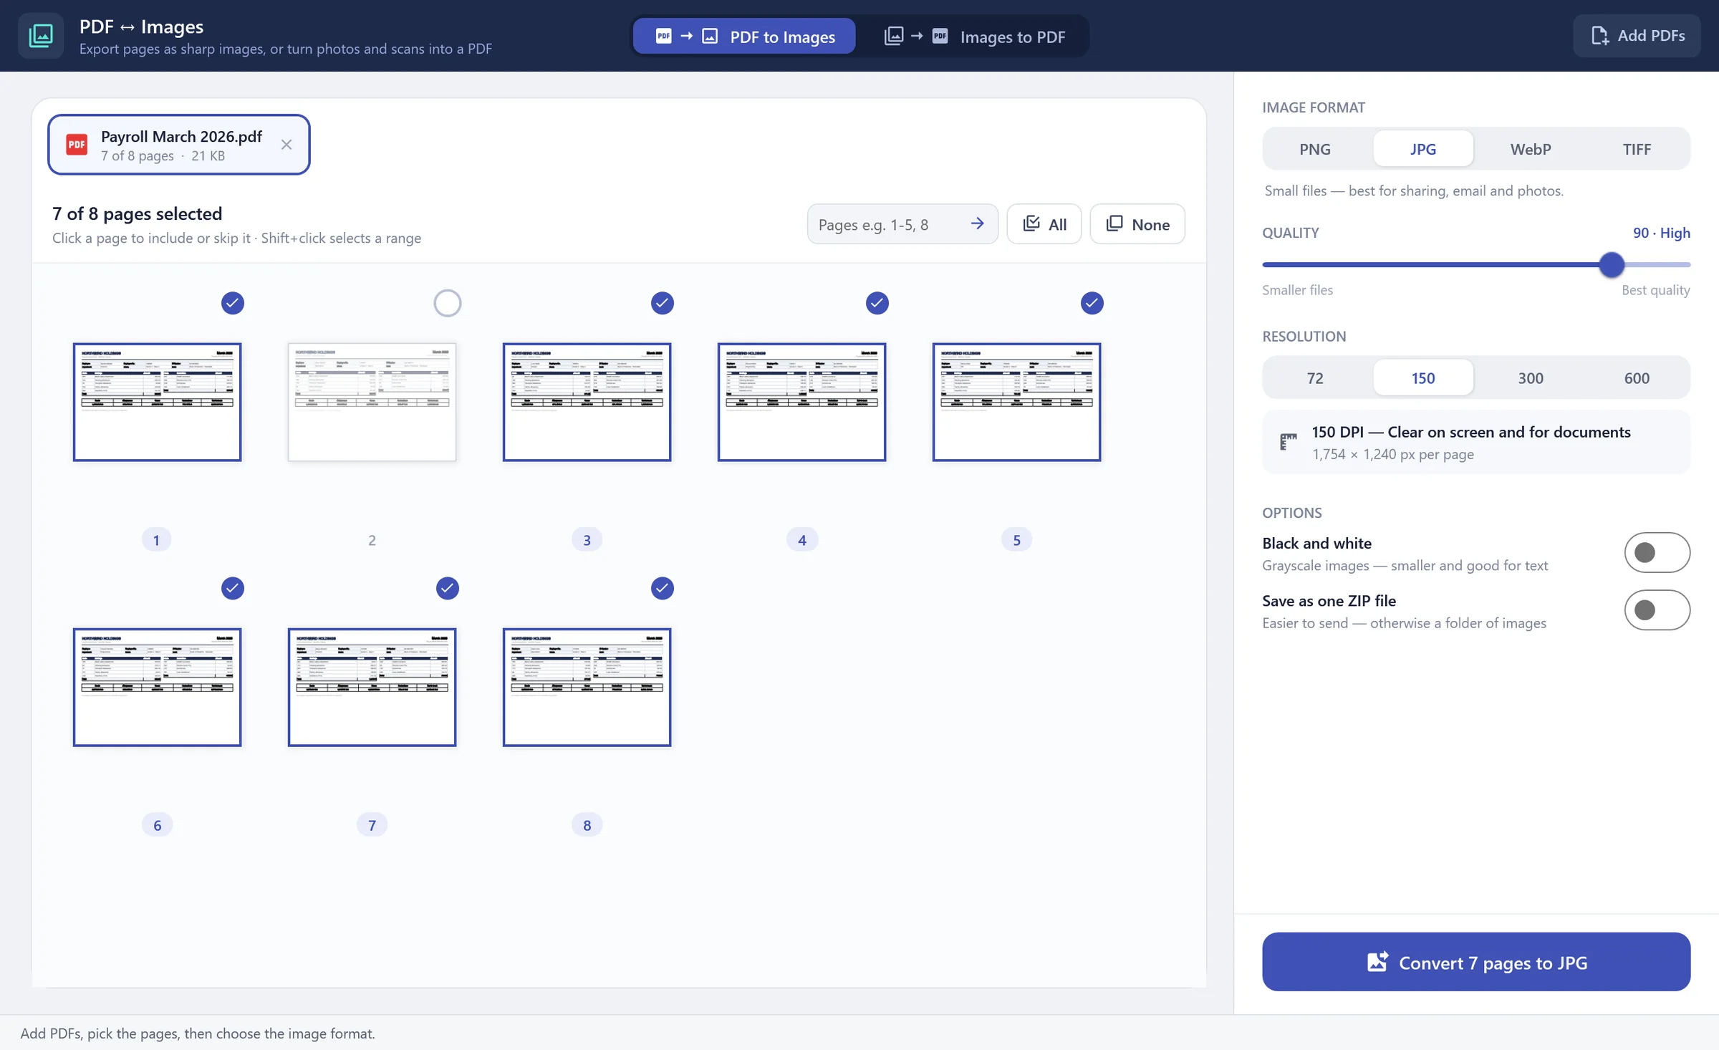Enable the Black and white toggle
The width and height of the screenshot is (1719, 1050).
1657,552
